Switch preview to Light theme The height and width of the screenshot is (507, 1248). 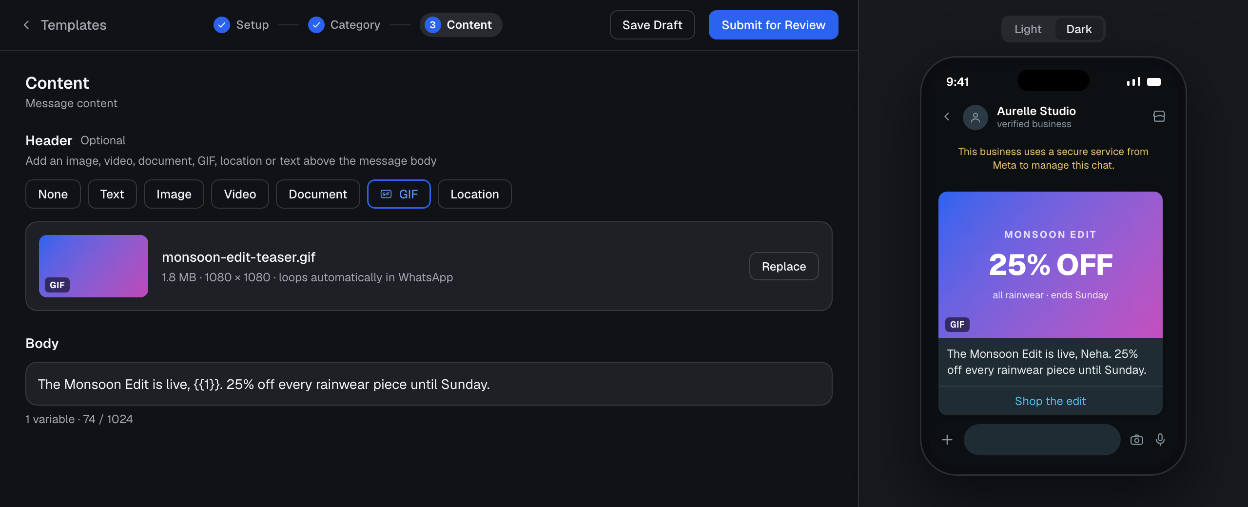click(x=1028, y=29)
